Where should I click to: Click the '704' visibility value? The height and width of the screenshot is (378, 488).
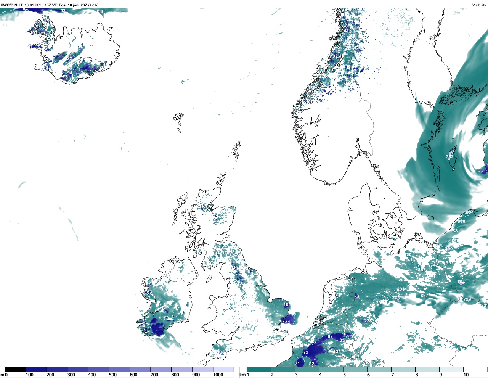[461, 282]
